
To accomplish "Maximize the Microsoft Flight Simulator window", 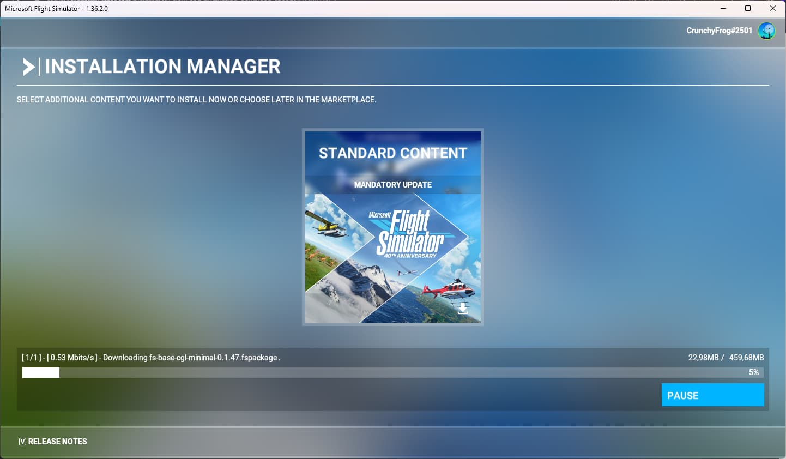I will [x=748, y=8].
